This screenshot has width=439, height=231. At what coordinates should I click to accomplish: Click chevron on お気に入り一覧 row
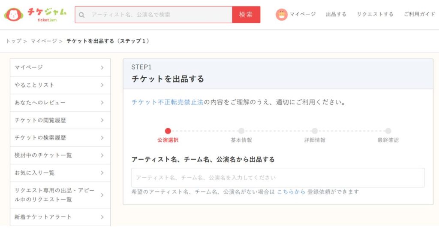click(102, 173)
